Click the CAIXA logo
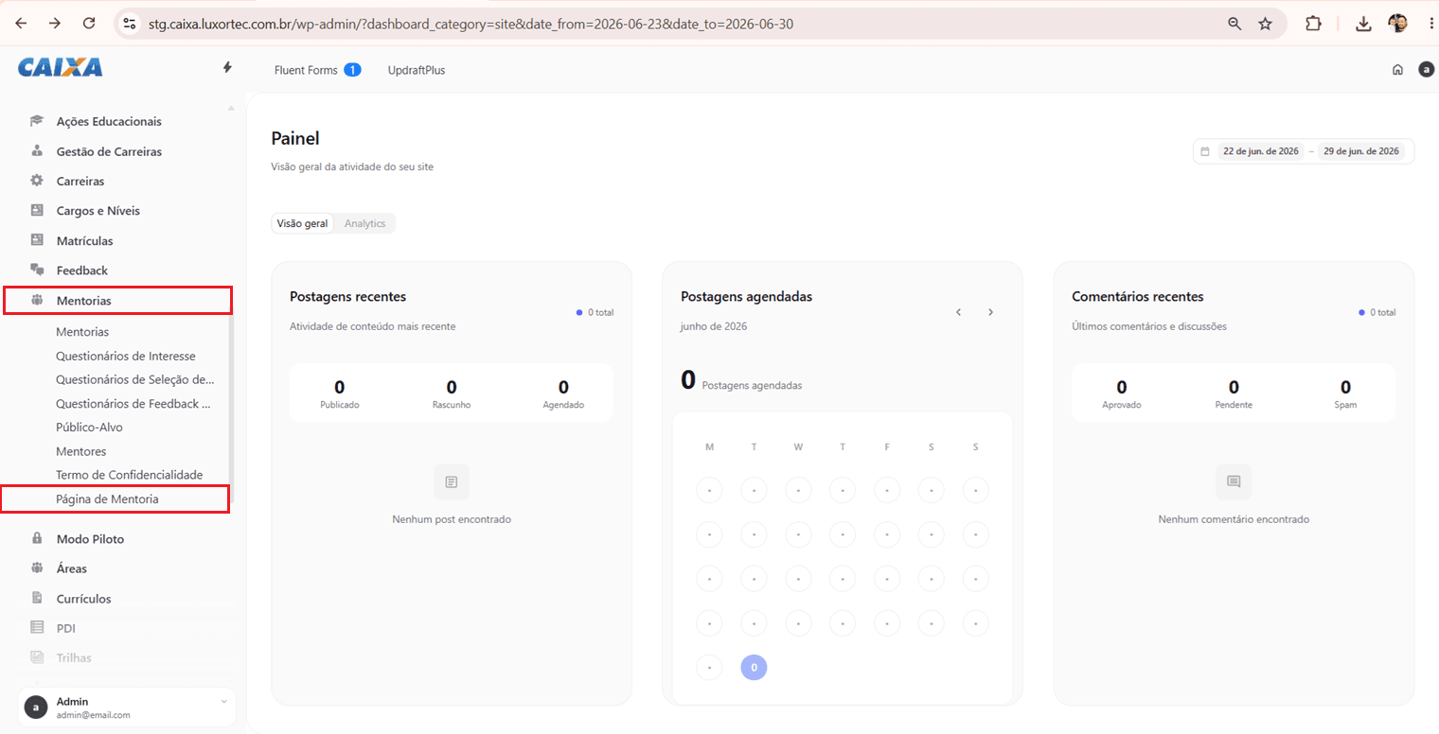Image resolution: width=1439 pixels, height=734 pixels. 61,67
